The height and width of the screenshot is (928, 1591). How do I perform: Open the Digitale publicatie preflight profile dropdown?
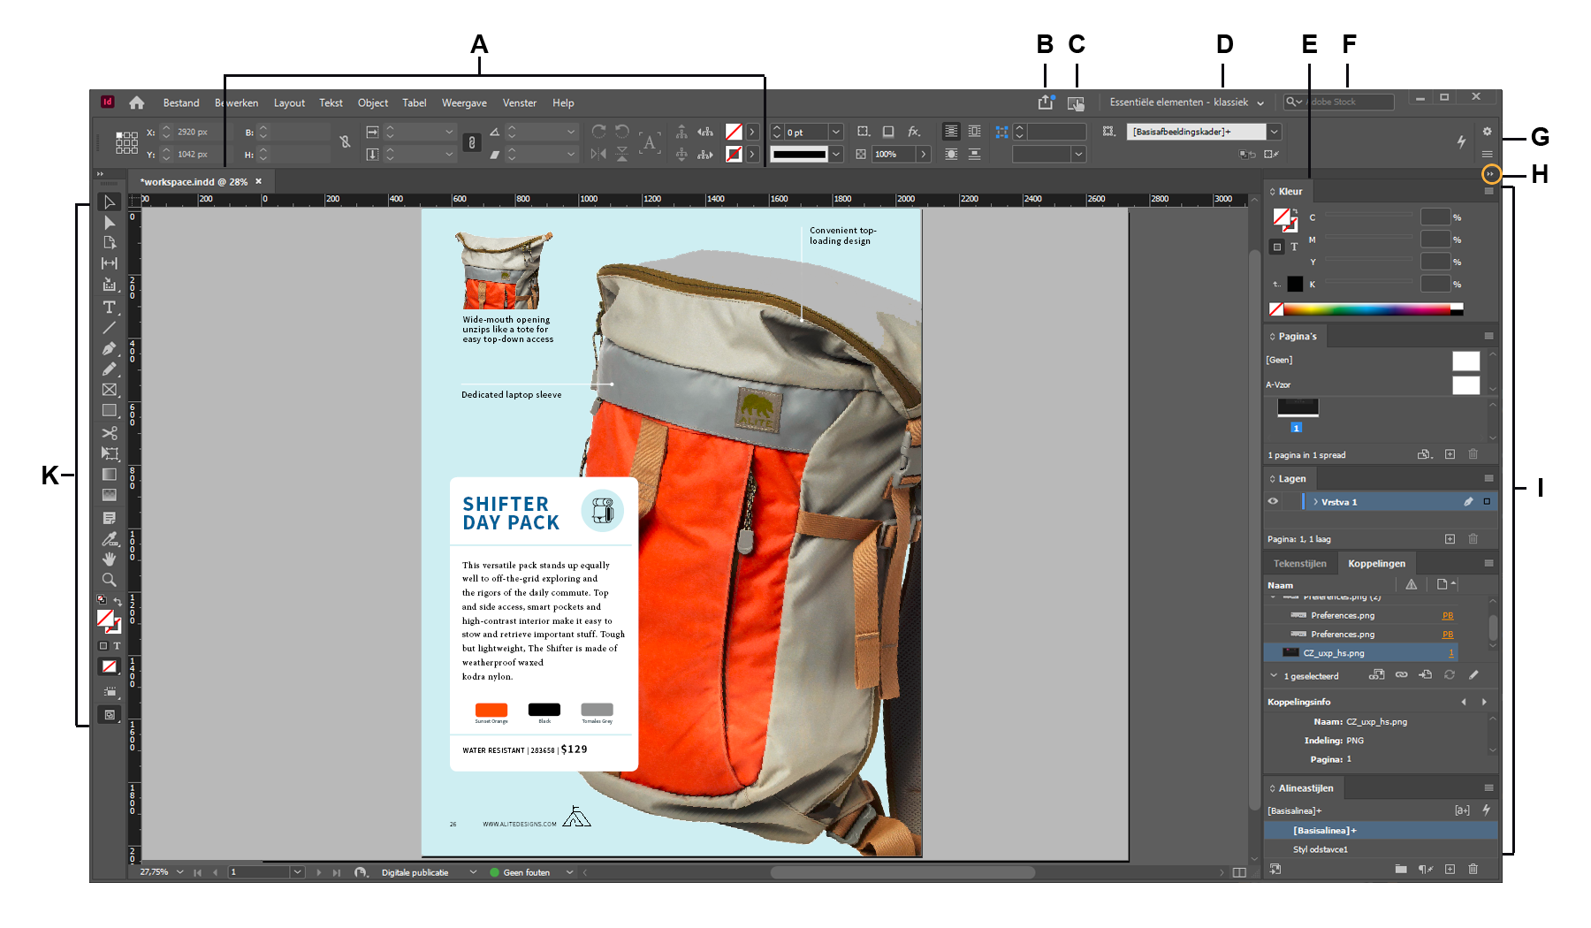tap(473, 872)
